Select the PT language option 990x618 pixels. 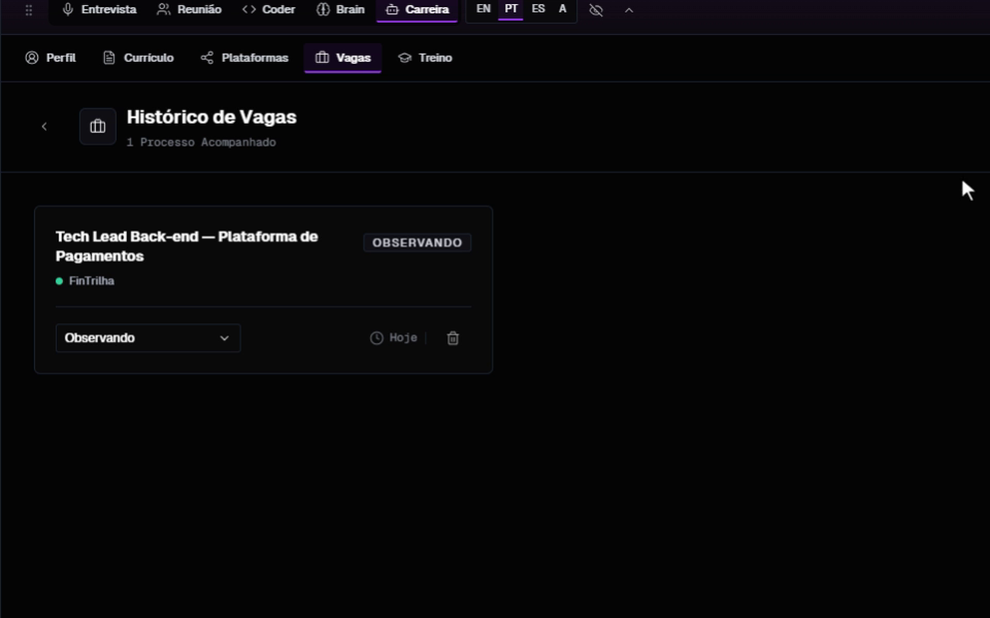pyautogui.click(x=511, y=9)
